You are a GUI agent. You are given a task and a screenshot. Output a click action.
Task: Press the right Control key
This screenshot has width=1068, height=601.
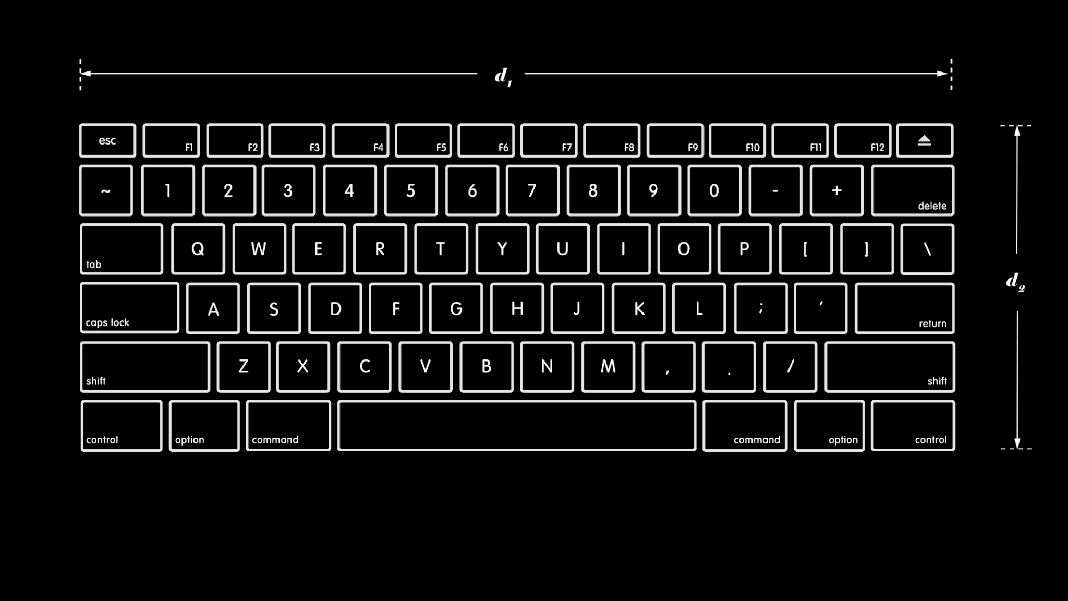pyautogui.click(x=913, y=425)
